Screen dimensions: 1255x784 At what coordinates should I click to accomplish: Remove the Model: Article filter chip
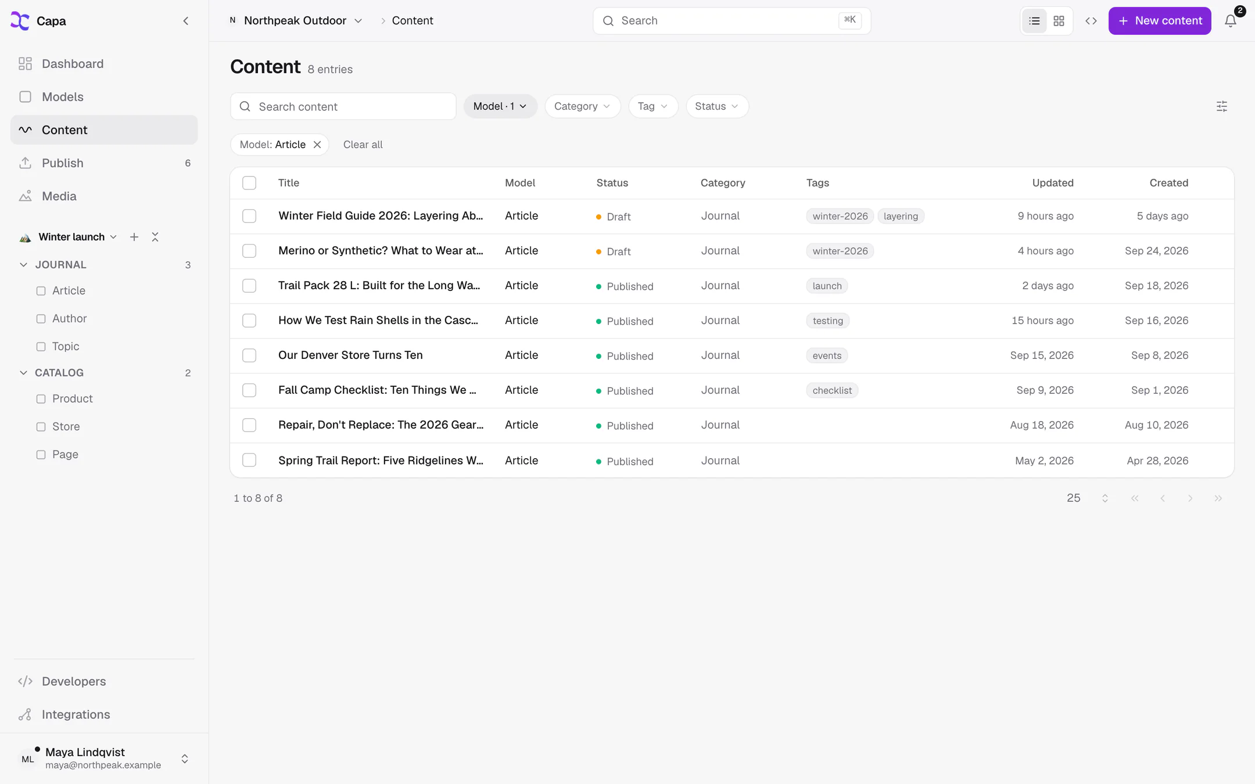tap(317, 145)
